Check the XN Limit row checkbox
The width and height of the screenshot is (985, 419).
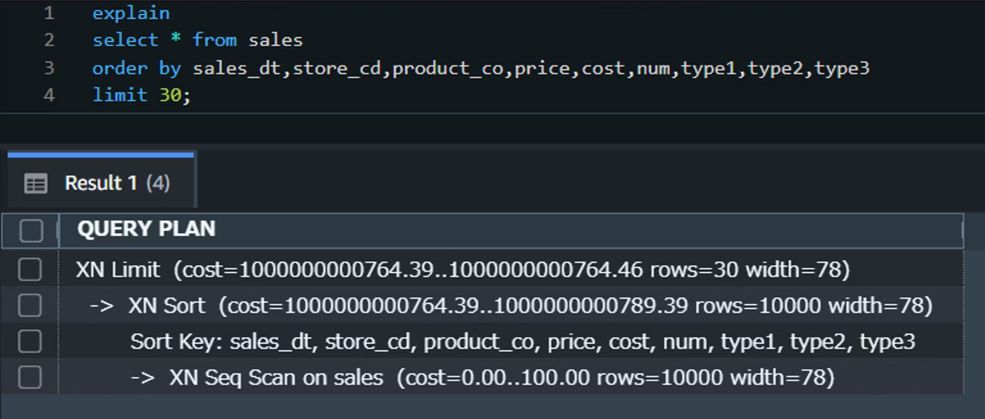pyautogui.click(x=30, y=270)
